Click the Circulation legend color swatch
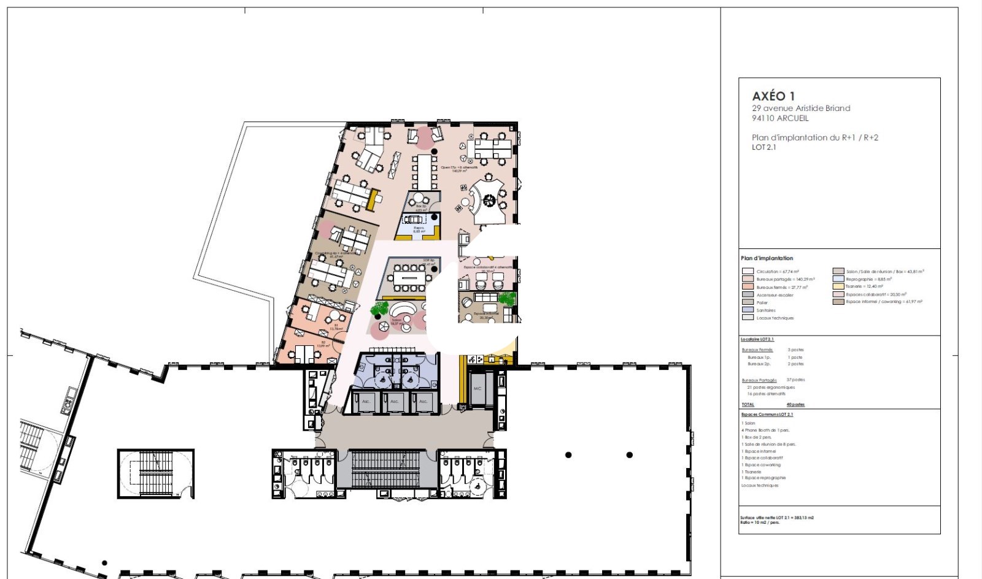982x579 pixels. [x=747, y=271]
